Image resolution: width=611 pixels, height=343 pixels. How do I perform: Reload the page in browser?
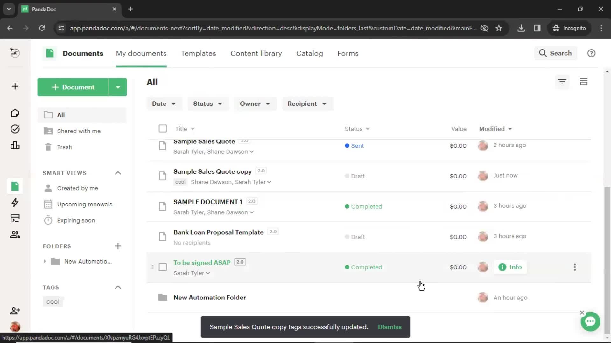[x=42, y=28]
